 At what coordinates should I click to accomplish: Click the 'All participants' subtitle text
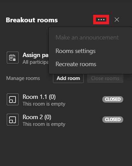click(35, 62)
